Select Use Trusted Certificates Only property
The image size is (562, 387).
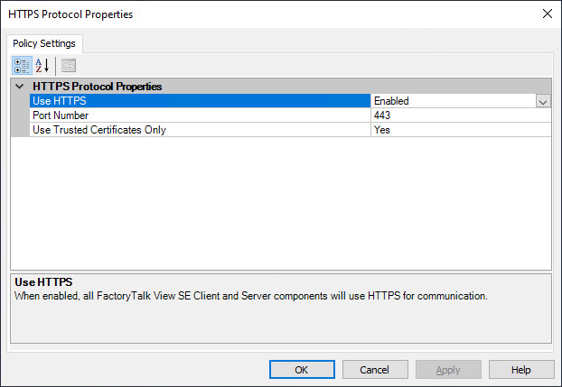[x=199, y=129]
